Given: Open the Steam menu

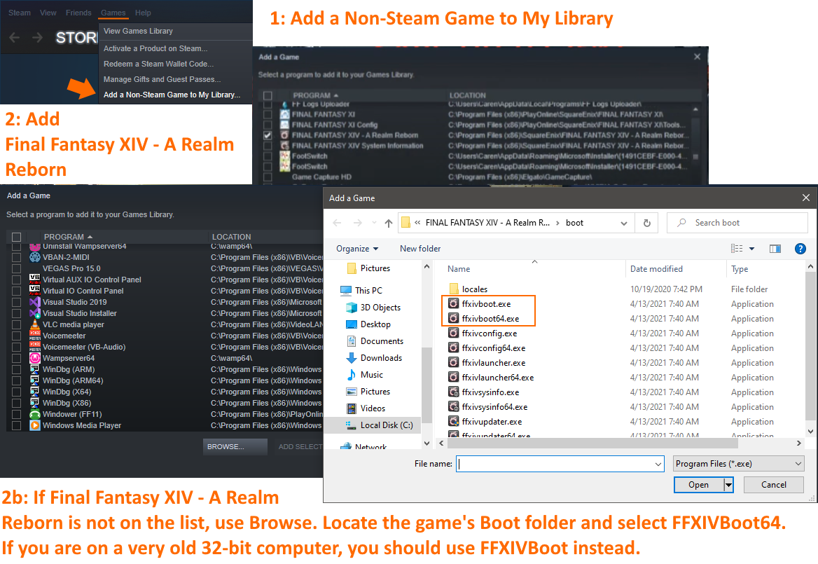Looking at the screenshot, I should point(20,13).
